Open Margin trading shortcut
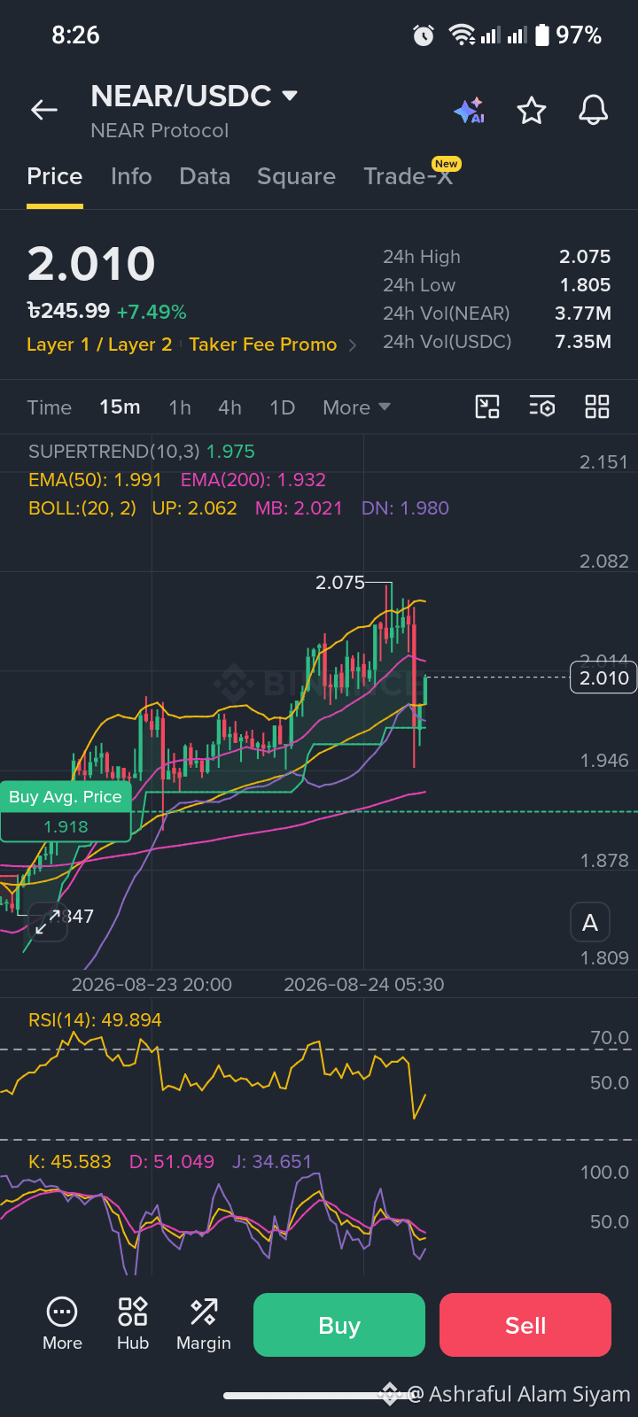638x1417 pixels. coord(204,1325)
